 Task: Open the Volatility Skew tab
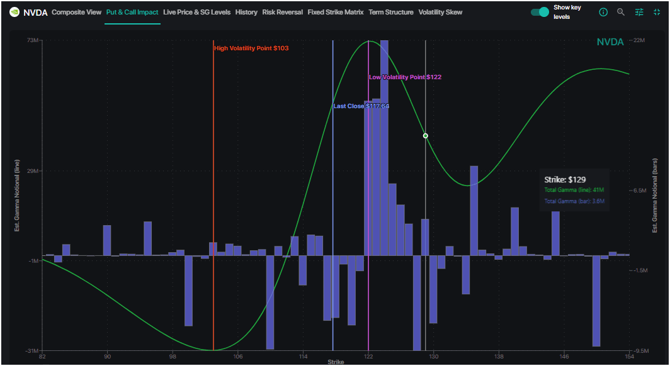pos(440,12)
